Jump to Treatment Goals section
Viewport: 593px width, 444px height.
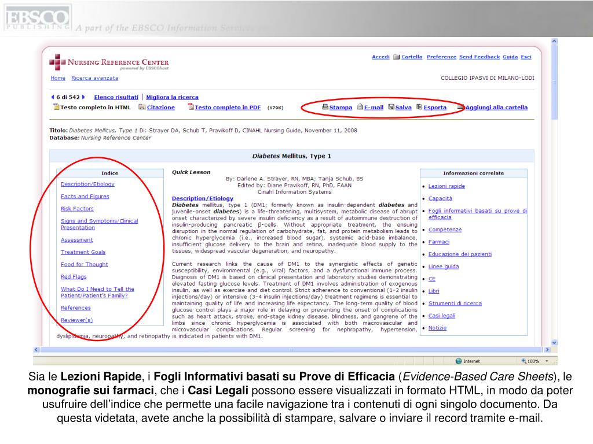83,252
